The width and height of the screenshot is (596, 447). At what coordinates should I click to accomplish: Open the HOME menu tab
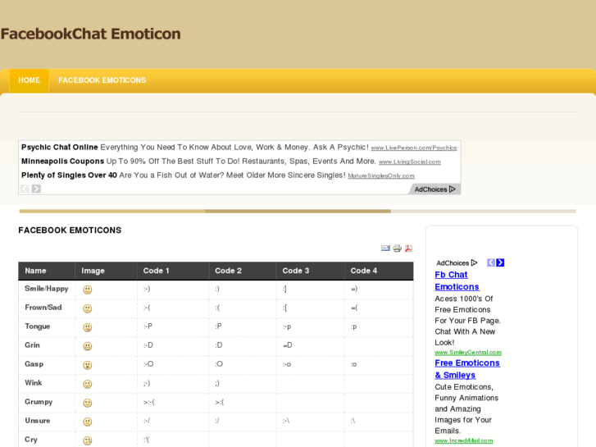30,80
